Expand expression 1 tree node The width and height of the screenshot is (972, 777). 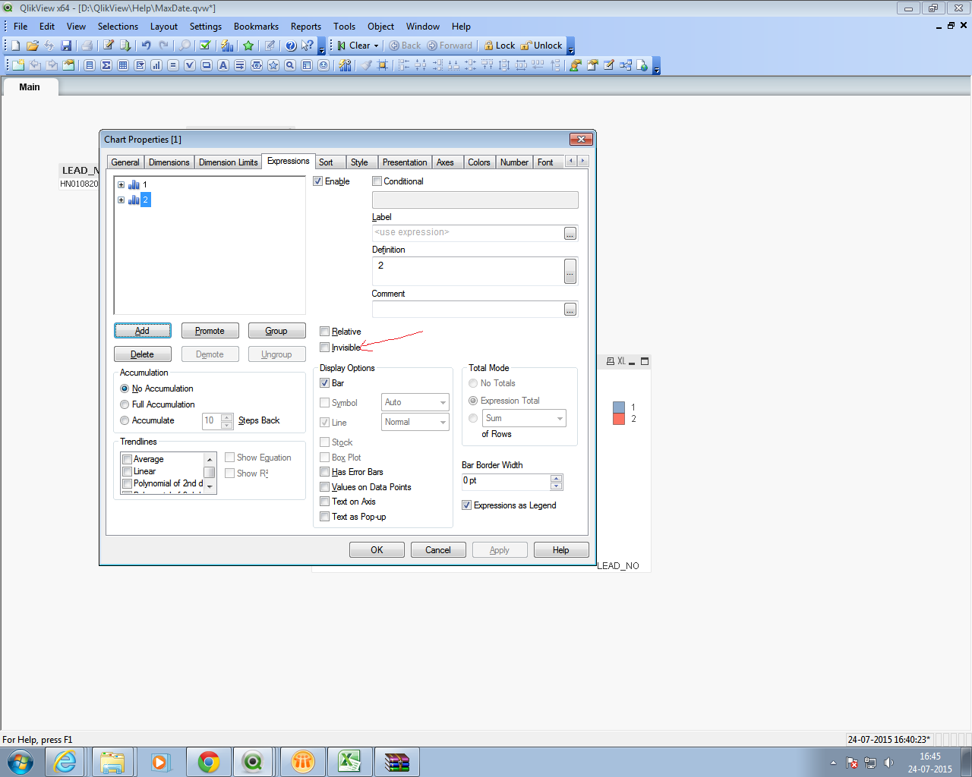(x=121, y=184)
